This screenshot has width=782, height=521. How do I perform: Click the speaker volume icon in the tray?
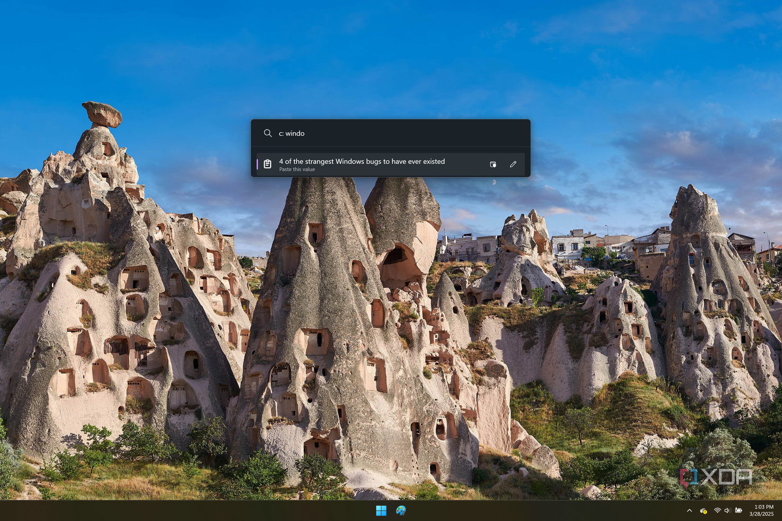tap(727, 511)
